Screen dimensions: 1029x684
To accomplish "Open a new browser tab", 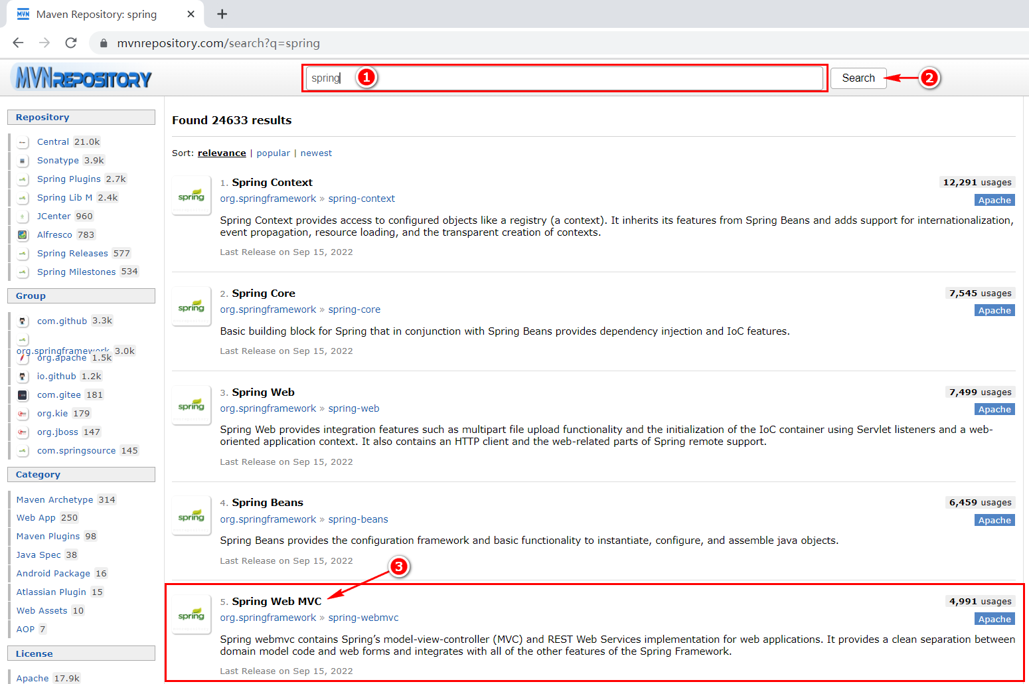I will pos(222,14).
